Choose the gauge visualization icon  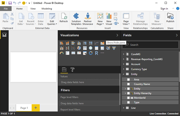62,53
